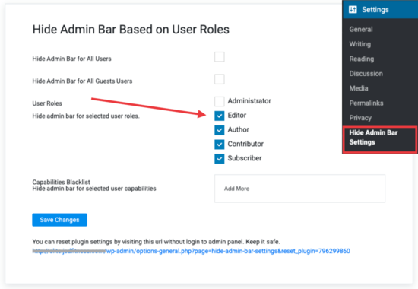Go to General settings
Image resolution: width=418 pixels, height=289 pixels.
361,30
